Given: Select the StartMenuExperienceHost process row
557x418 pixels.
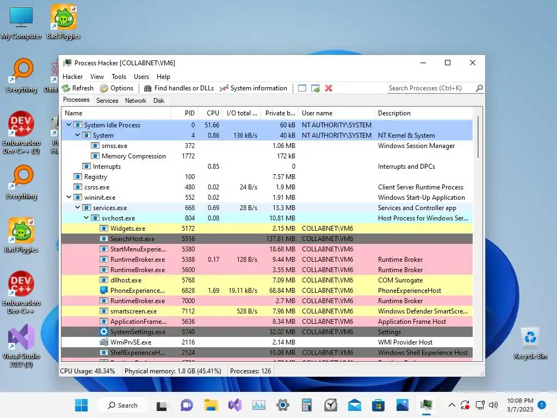Looking at the screenshot, I should point(267,249).
